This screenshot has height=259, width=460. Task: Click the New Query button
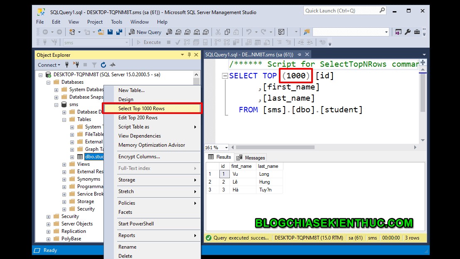point(145,32)
